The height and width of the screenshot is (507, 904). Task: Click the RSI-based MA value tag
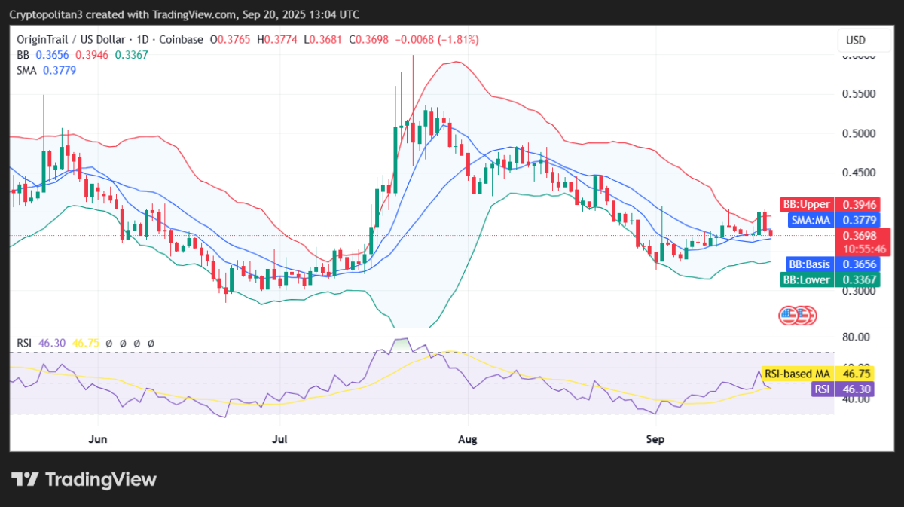point(797,374)
